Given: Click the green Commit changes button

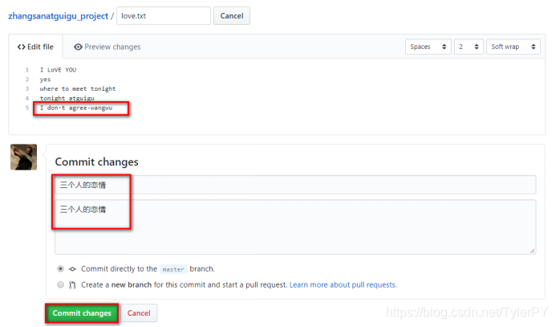Looking at the screenshot, I should pyautogui.click(x=82, y=313).
